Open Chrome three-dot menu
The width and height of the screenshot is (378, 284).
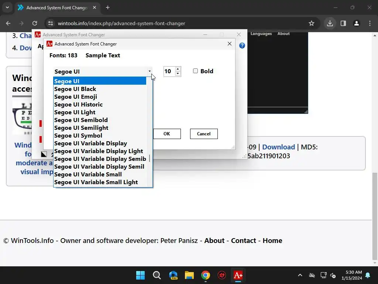370,23
